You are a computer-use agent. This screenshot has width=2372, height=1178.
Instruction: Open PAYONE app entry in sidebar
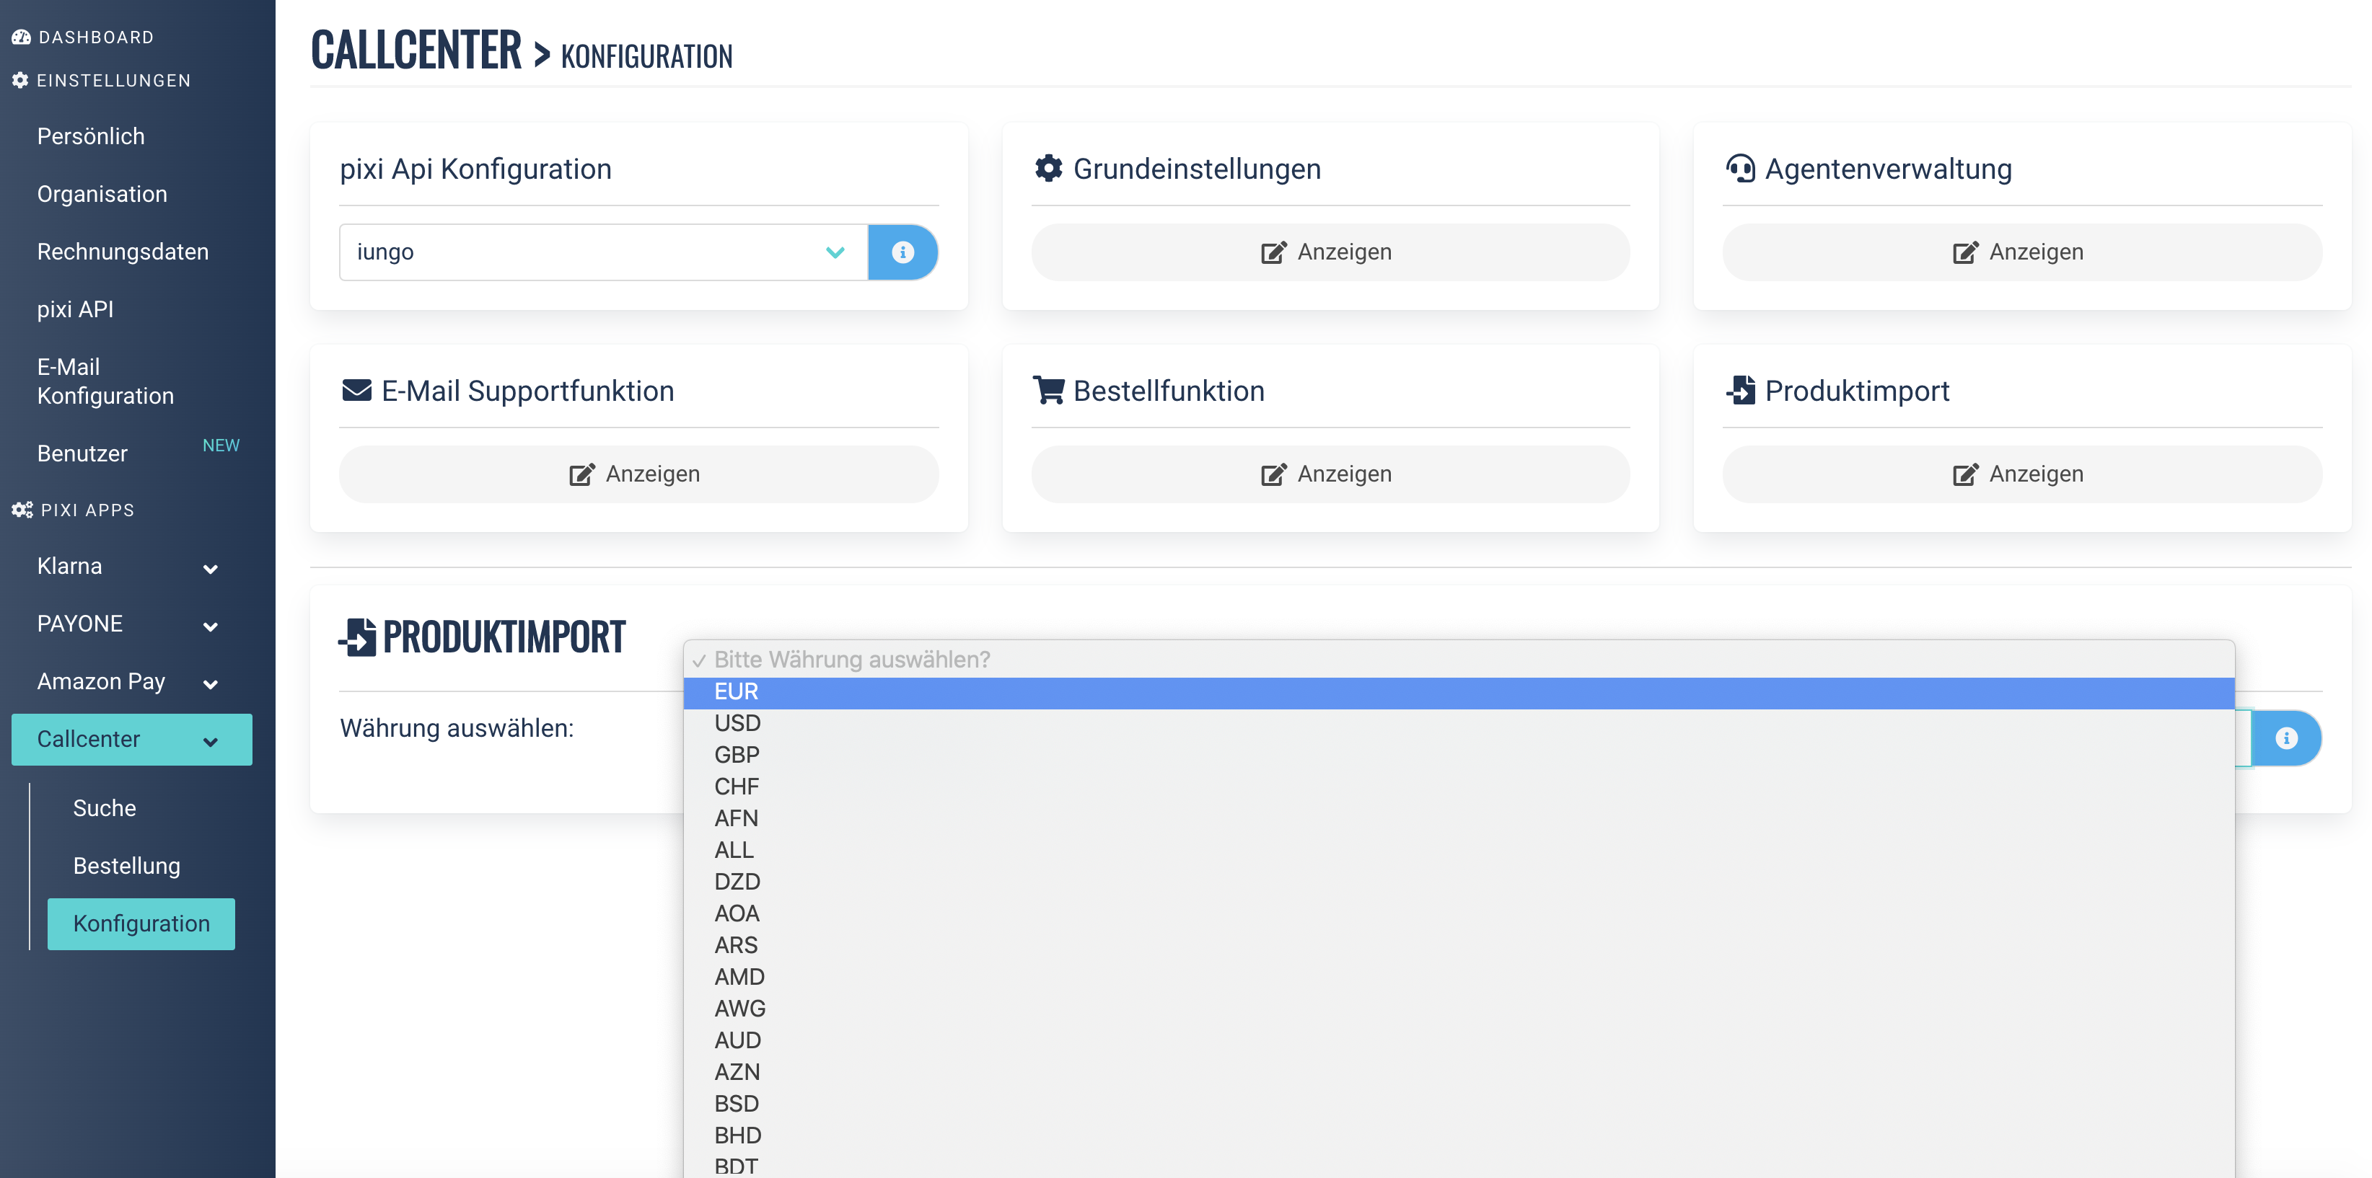pos(80,624)
